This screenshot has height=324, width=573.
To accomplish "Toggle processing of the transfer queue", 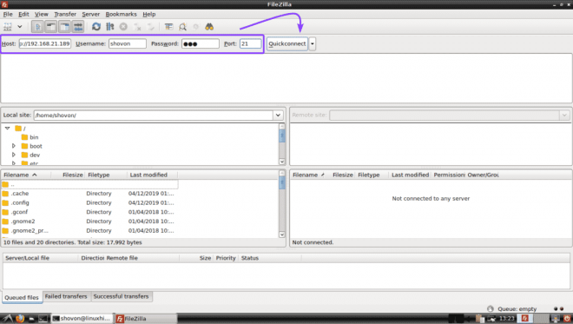I will tap(110, 27).
